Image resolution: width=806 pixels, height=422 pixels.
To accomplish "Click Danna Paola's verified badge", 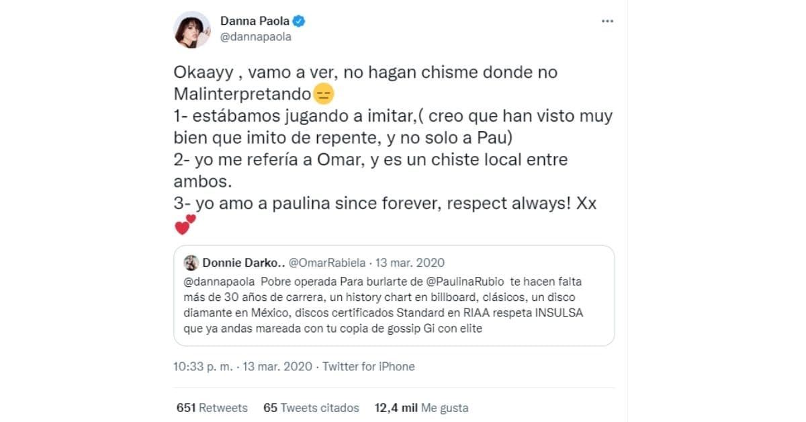I will coord(297,21).
